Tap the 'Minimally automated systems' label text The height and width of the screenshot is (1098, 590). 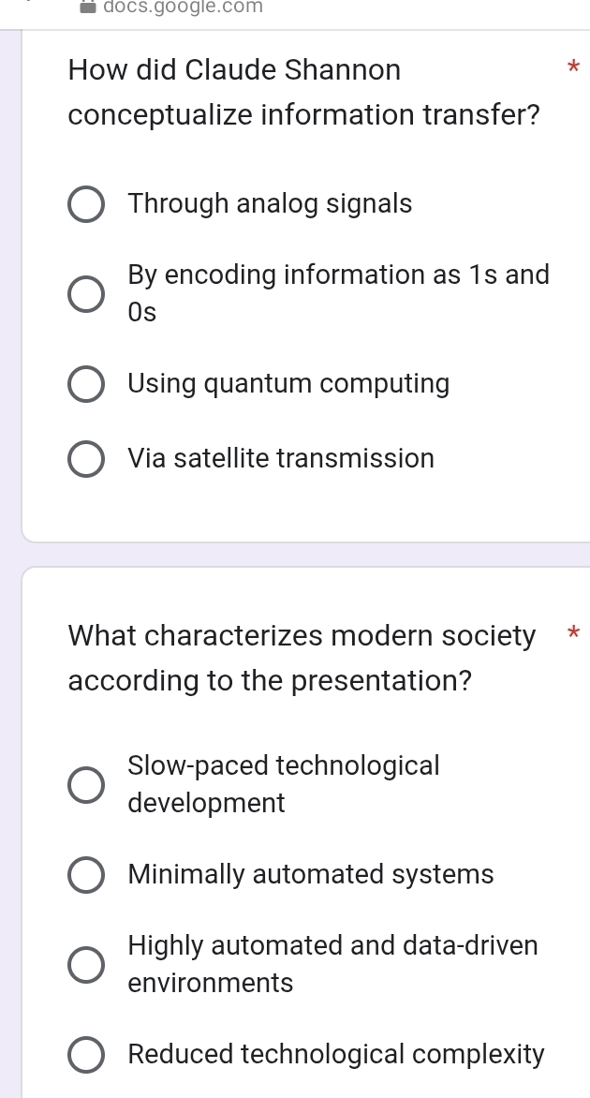tap(310, 875)
